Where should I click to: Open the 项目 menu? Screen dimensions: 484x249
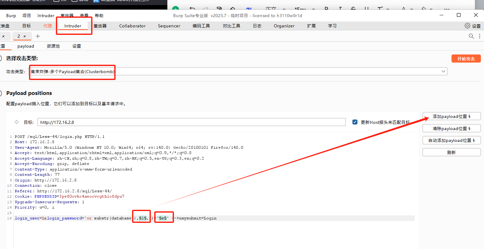tap(27, 16)
